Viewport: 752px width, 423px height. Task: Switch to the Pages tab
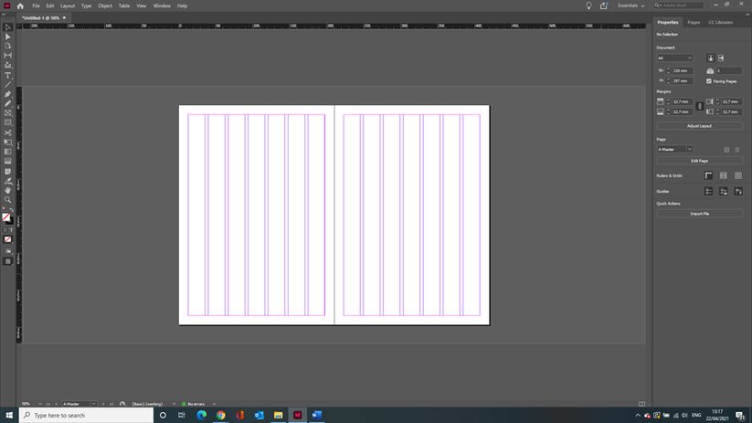pos(694,23)
